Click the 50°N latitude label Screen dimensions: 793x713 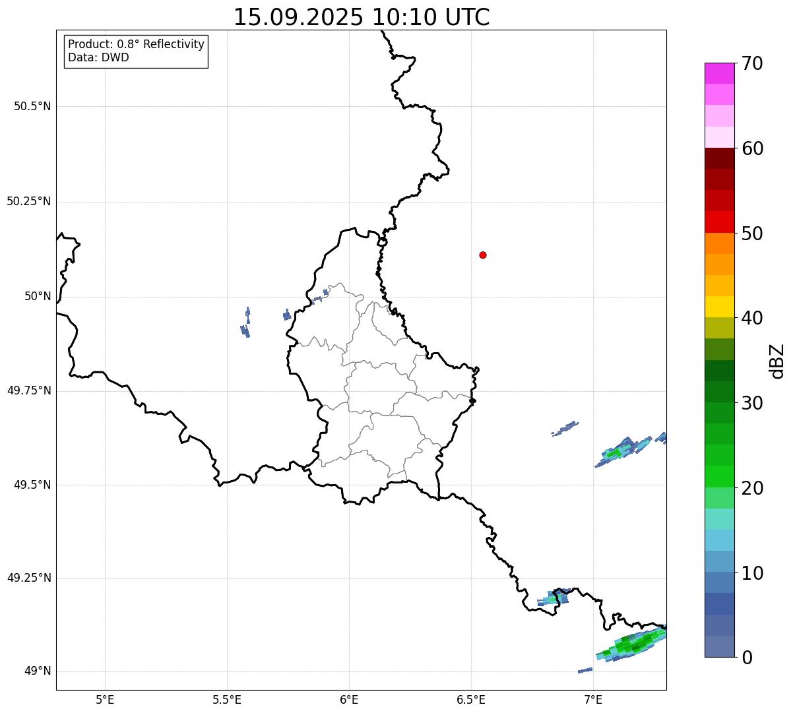[38, 296]
